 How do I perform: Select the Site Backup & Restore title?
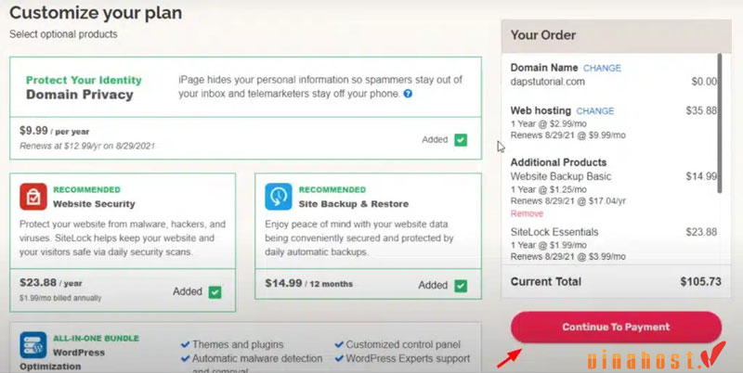tap(354, 203)
